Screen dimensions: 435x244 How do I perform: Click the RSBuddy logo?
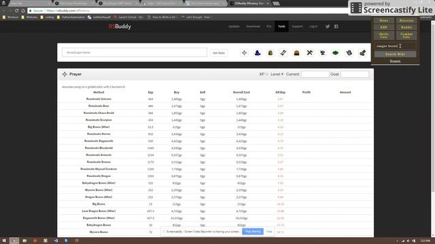coord(120,26)
